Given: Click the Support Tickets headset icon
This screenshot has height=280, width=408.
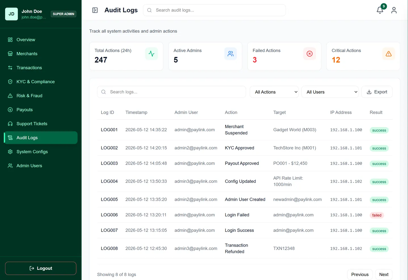Looking at the screenshot, I should (x=10, y=124).
